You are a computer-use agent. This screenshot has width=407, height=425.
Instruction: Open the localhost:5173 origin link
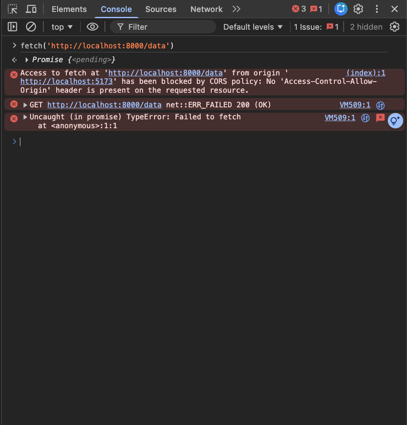tap(66, 82)
